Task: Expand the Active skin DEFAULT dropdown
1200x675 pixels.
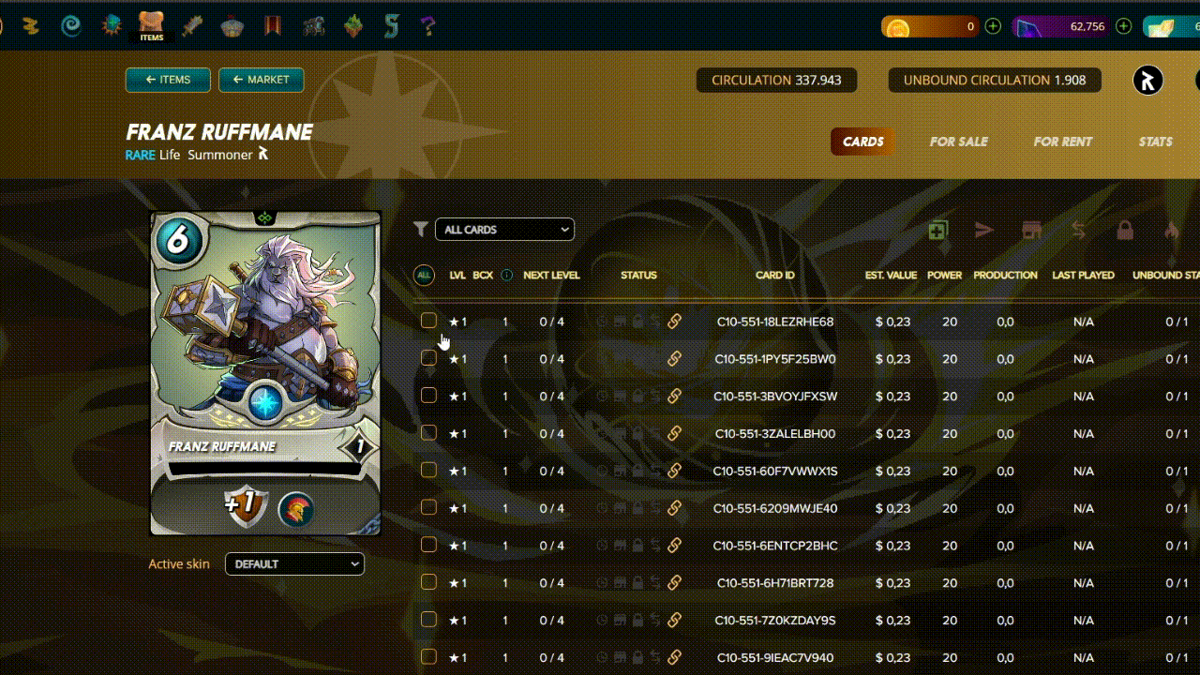Action: tap(294, 564)
